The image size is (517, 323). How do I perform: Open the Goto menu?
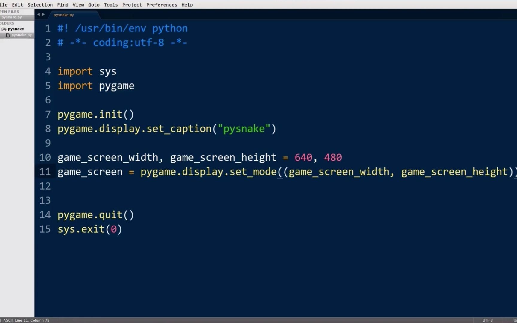pyautogui.click(x=94, y=5)
